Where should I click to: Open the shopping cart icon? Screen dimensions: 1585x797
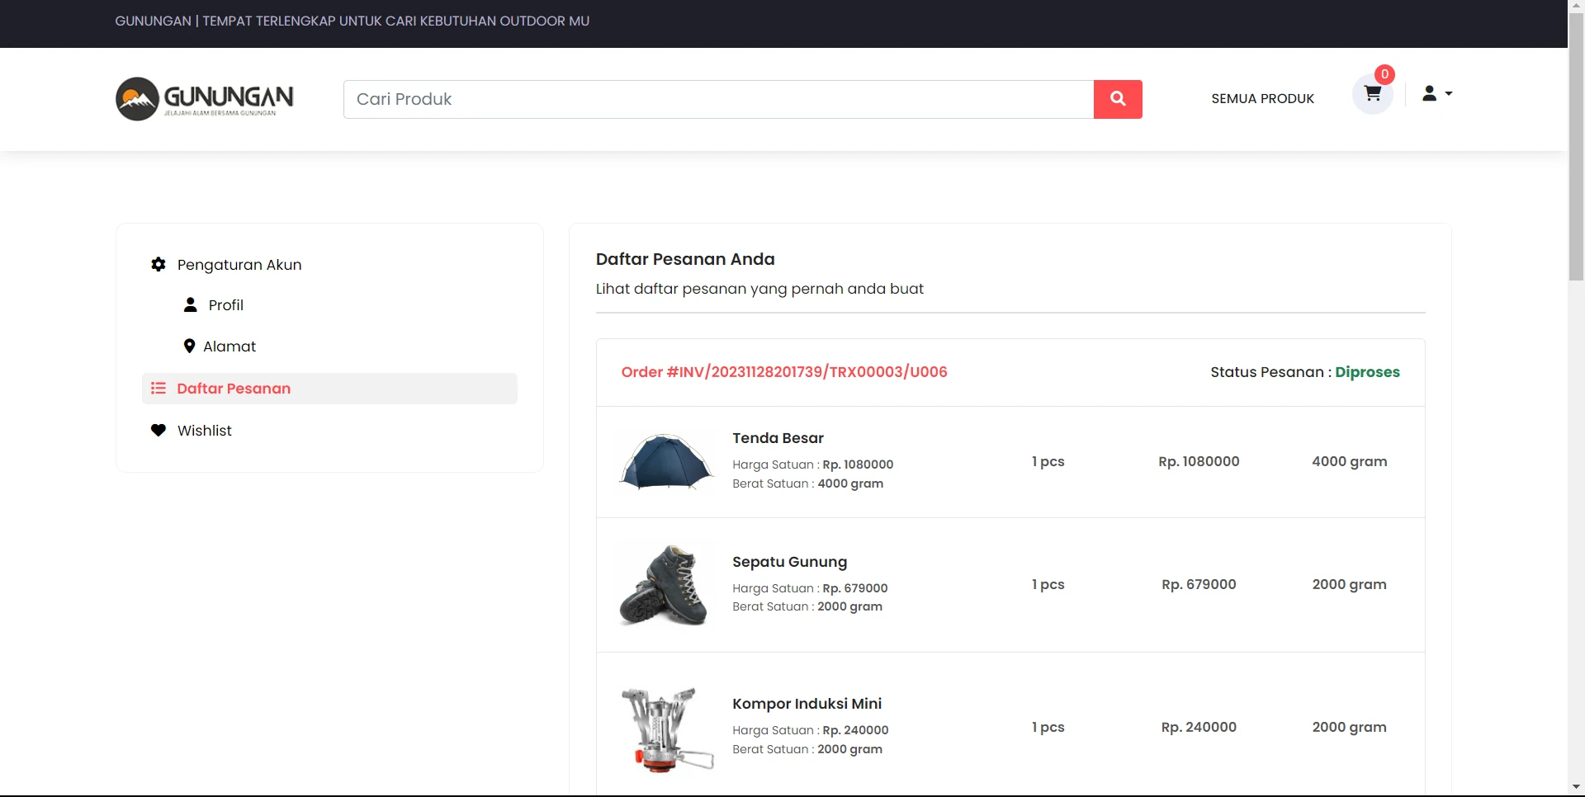1372,94
